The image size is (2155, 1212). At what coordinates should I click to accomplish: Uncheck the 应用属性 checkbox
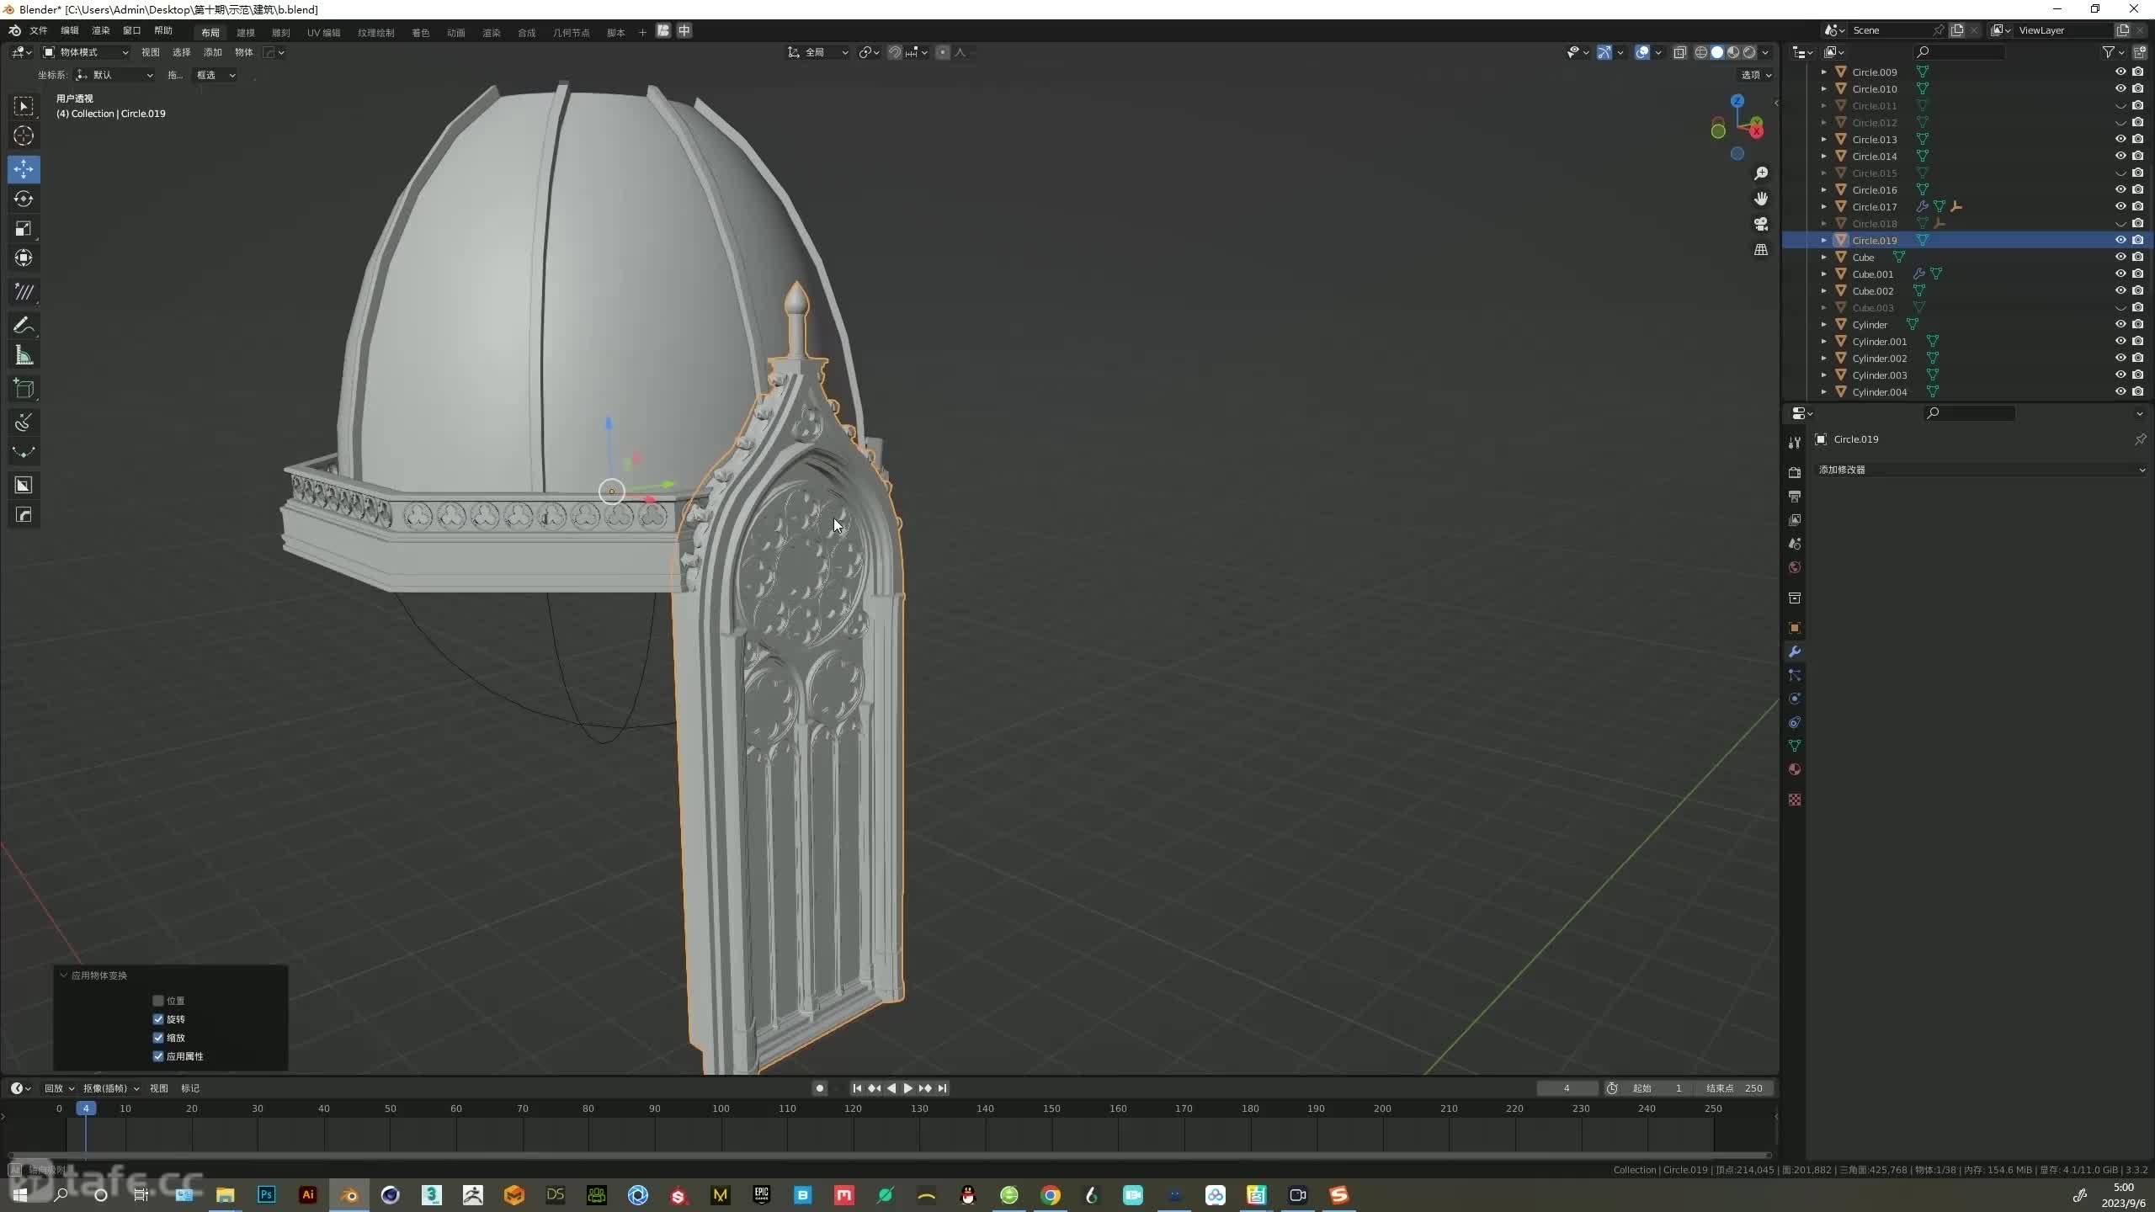157,1056
